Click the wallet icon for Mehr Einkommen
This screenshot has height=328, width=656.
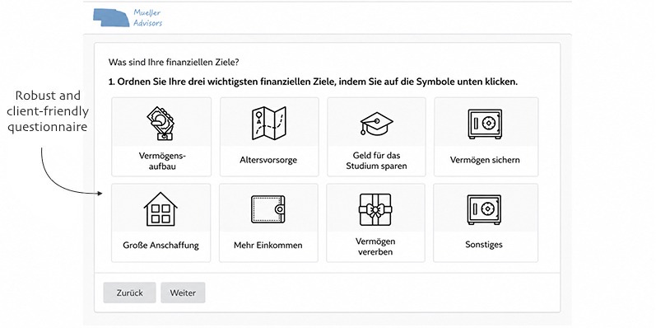268,209
